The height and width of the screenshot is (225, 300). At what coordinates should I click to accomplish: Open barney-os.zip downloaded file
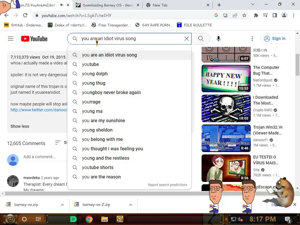point(26,204)
